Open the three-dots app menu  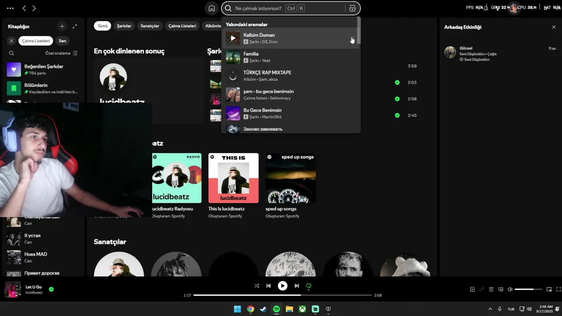[x=10, y=8]
